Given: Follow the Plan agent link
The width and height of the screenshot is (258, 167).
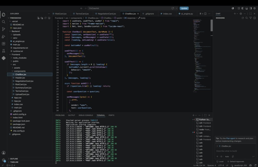Looking at the screenshot, I should pos(230,139).
